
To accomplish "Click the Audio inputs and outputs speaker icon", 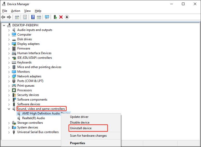I will coord(14,30).
